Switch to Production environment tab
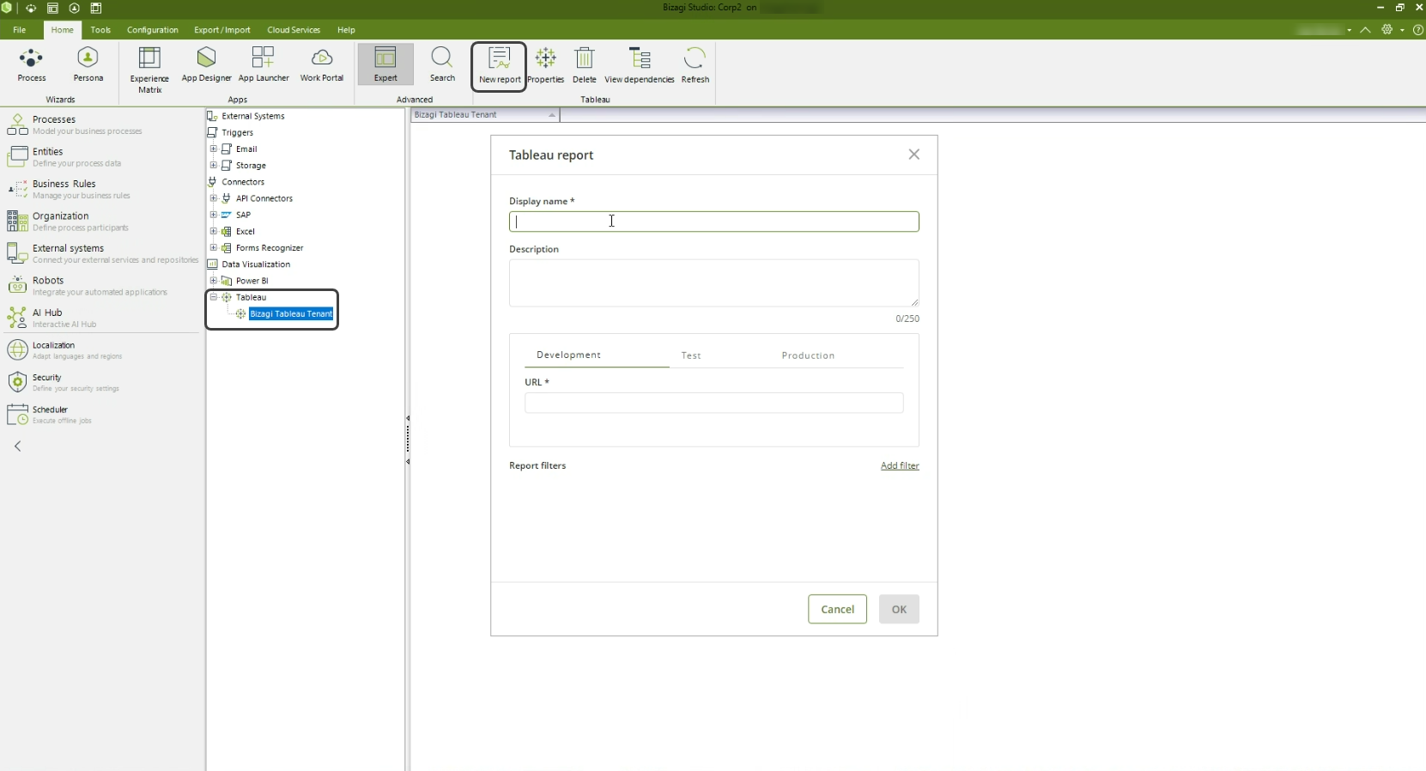1426x771 pixels. pyautogui.click(x=808, y=355)
